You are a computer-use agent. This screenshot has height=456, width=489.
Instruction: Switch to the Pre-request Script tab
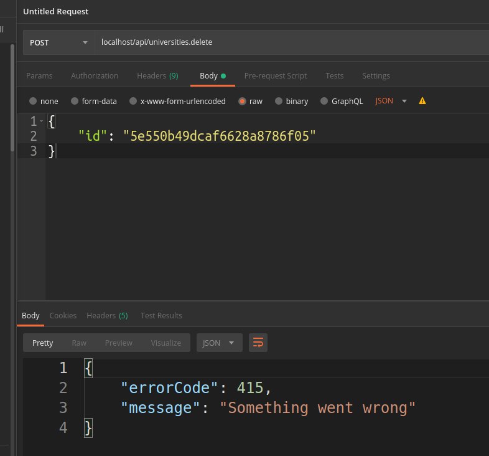click(275, 76)
